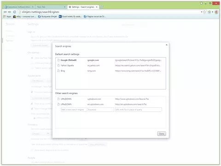Open the dimmed Google search dropdown behind dialog

click(x=40, y=134)
